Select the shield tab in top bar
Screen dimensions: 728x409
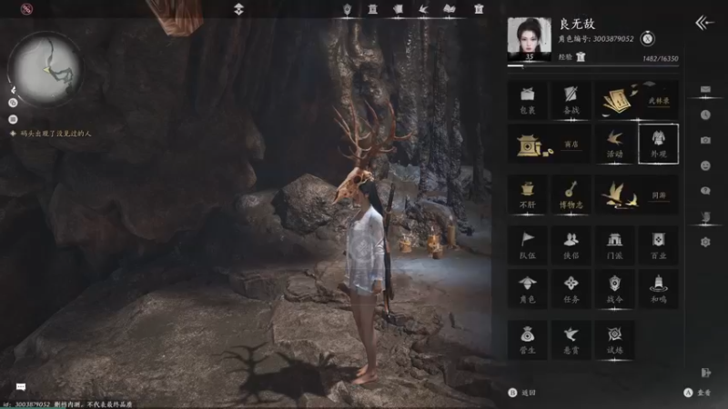(348, 9)
